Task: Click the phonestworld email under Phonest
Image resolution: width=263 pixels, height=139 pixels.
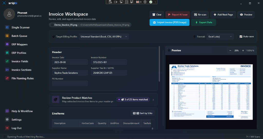Action: 29,16
